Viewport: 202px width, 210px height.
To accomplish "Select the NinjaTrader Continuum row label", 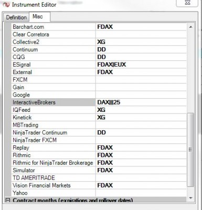I will pyautogui.click(x=54, y=132).
